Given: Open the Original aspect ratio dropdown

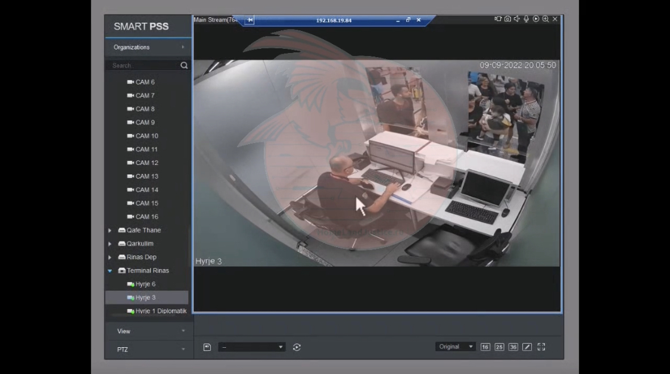Looking at the screenshot, I should pos(456,347).
